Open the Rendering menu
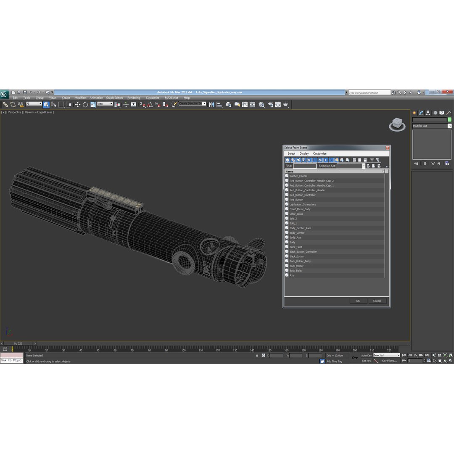The width and height of the screenshot is (454, 454). pyautogui.click(x=134, y=98)
